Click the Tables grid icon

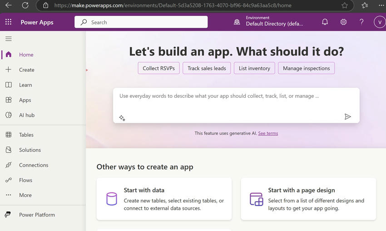[x=9, y=135]
